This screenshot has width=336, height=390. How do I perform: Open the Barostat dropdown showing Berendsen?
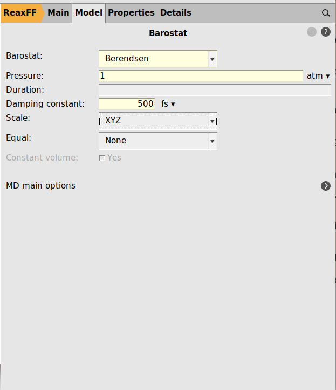157,59
